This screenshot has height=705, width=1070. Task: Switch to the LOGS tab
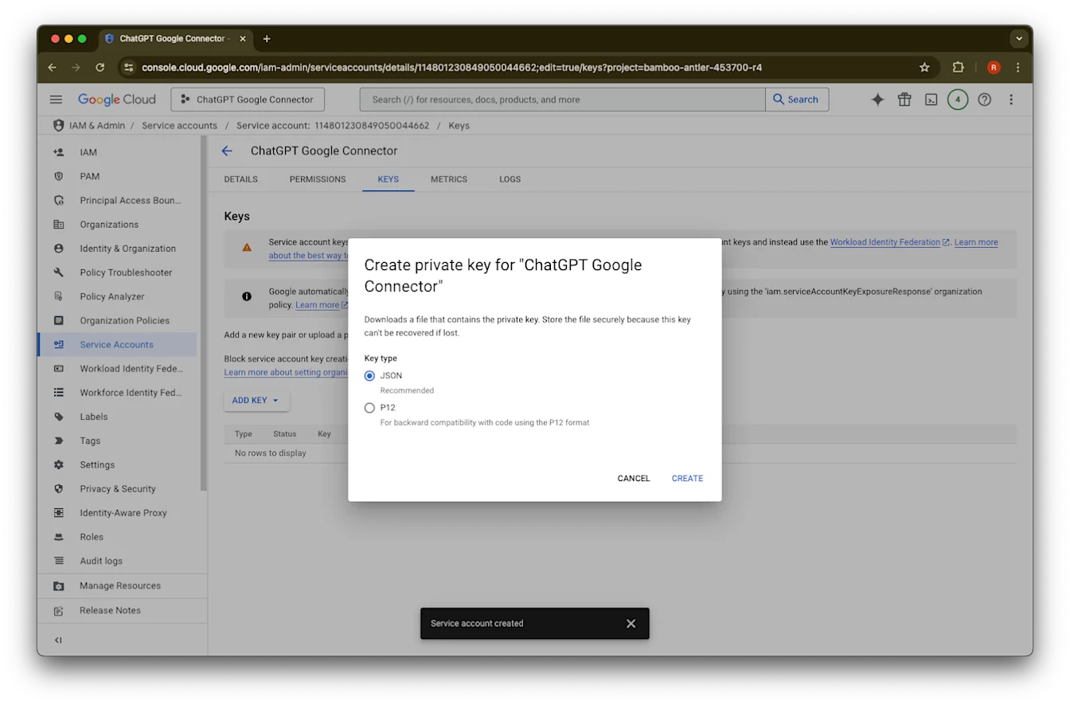[510, 179]
